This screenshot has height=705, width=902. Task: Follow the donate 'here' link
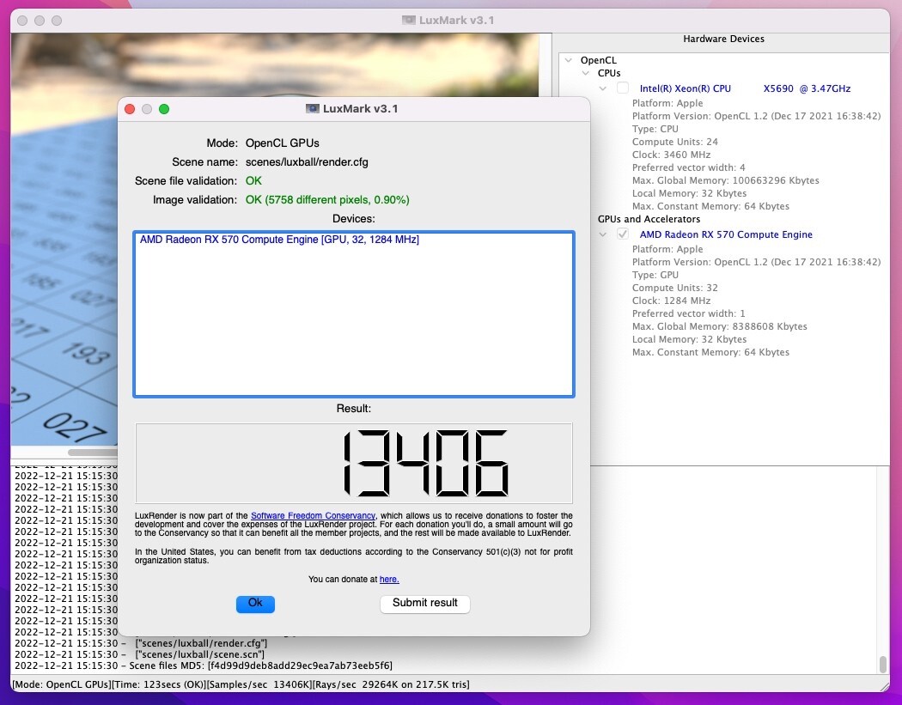click(389, 579)
